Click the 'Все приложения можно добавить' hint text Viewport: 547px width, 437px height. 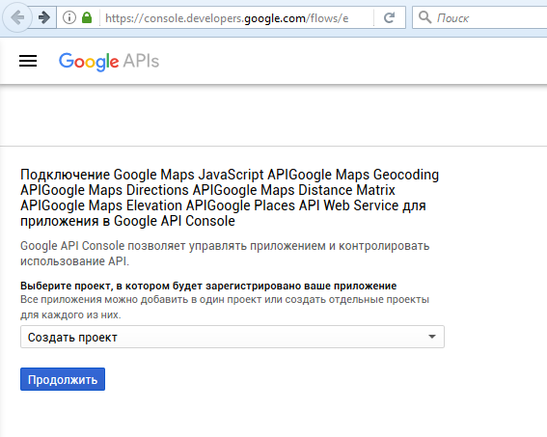click(225, 307)
